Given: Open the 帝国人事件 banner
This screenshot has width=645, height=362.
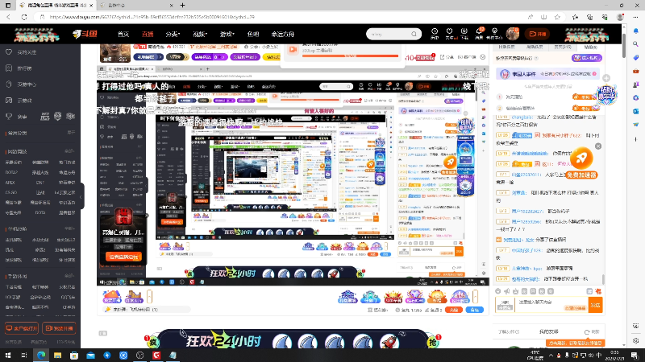Looking at the screenshot, I should 547,74.
